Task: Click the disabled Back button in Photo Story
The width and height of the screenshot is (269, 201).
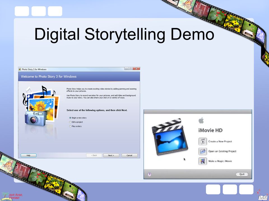Action: click(x=94, y=155)
